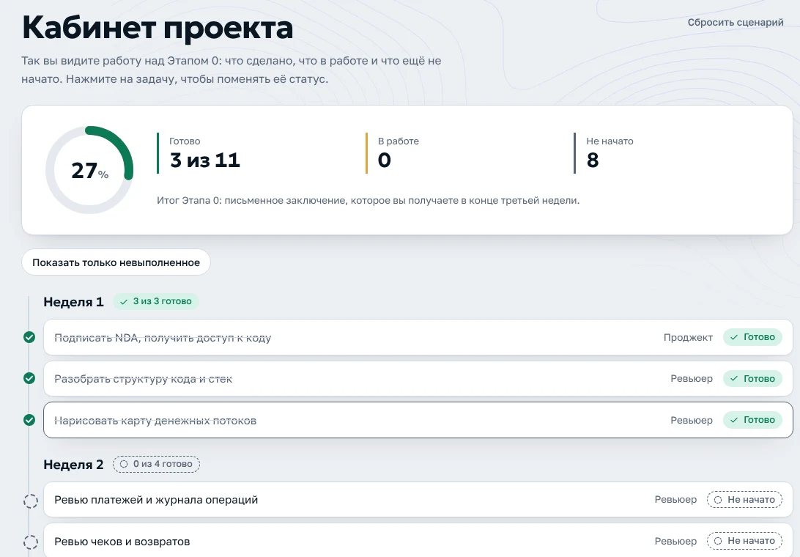This screenshot has width=800, height=557.
Task: Toggle "Показать только невыполненное" filter button
Action: click(116, 262)
